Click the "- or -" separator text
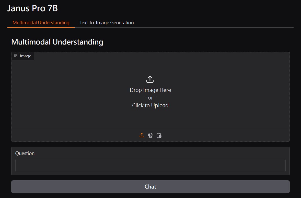This screenshot has height=198, width=301. click(150, 98)
